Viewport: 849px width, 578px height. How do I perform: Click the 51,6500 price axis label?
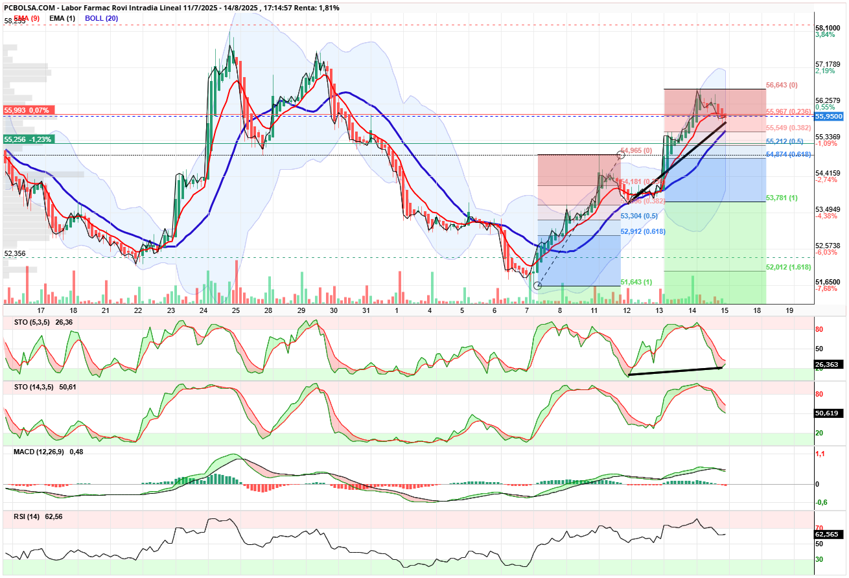828,282
